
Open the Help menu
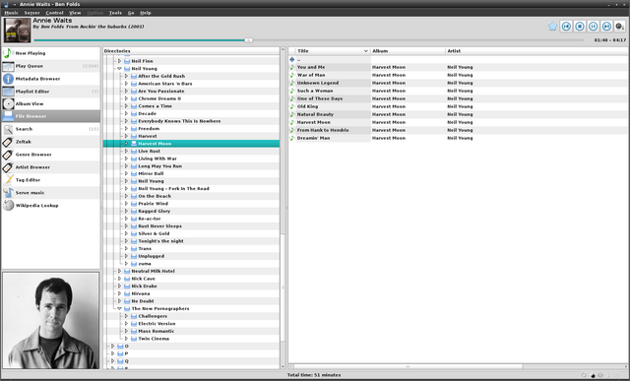pos(146,13)
